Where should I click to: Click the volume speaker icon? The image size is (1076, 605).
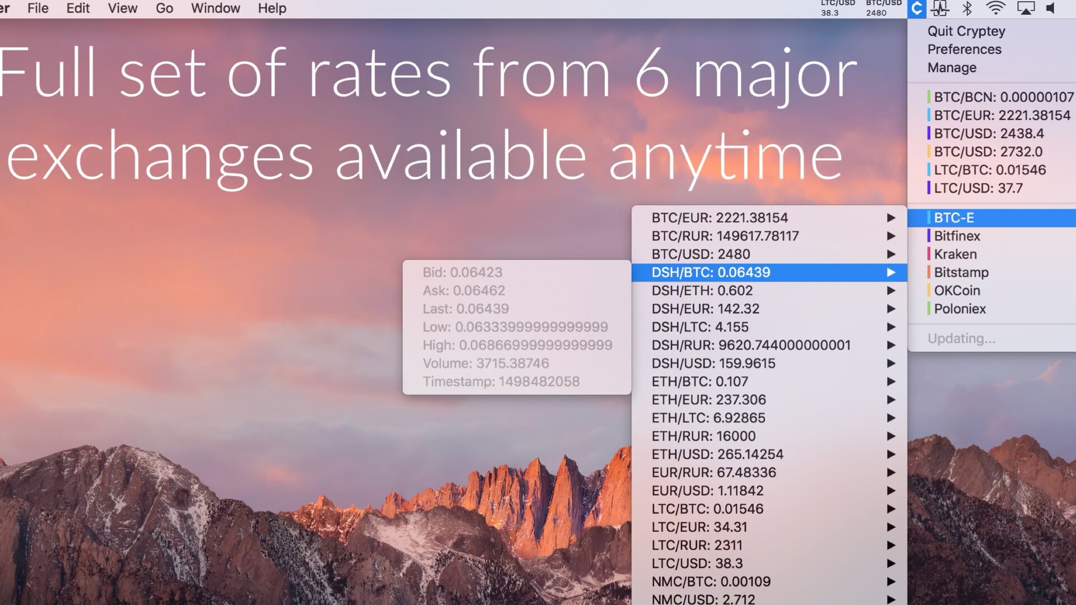[1051, 8]
